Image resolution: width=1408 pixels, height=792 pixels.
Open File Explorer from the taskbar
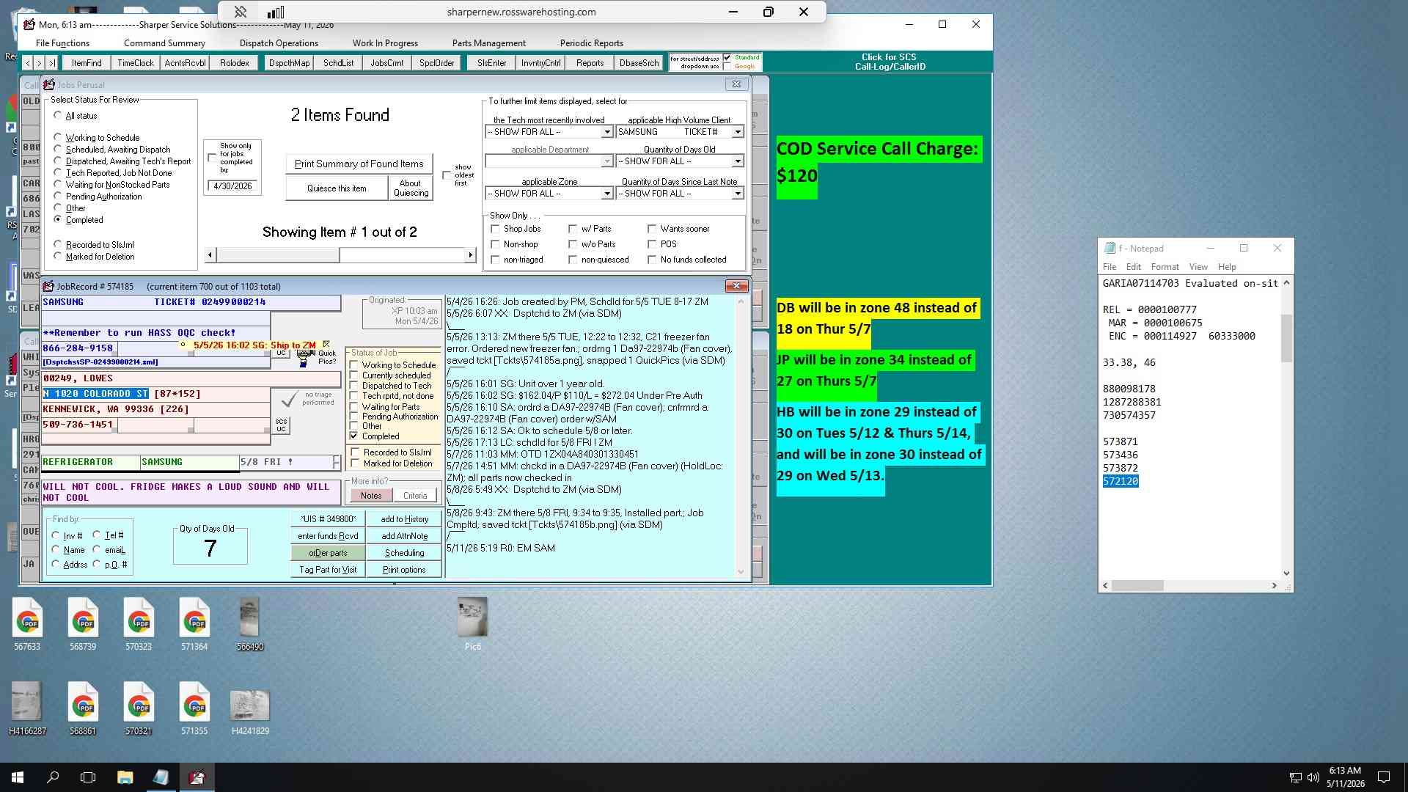125,777
